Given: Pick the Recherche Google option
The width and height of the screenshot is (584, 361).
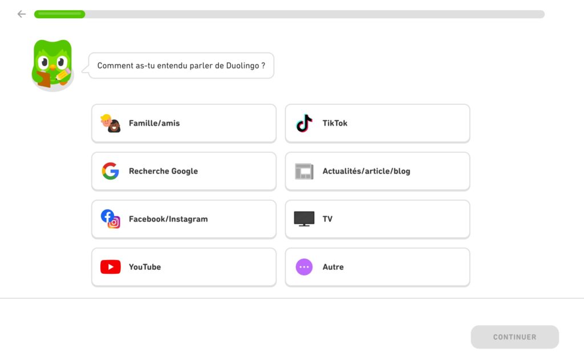Looking at the screenshot, I should pyautogui.click(x=163, y=171).
